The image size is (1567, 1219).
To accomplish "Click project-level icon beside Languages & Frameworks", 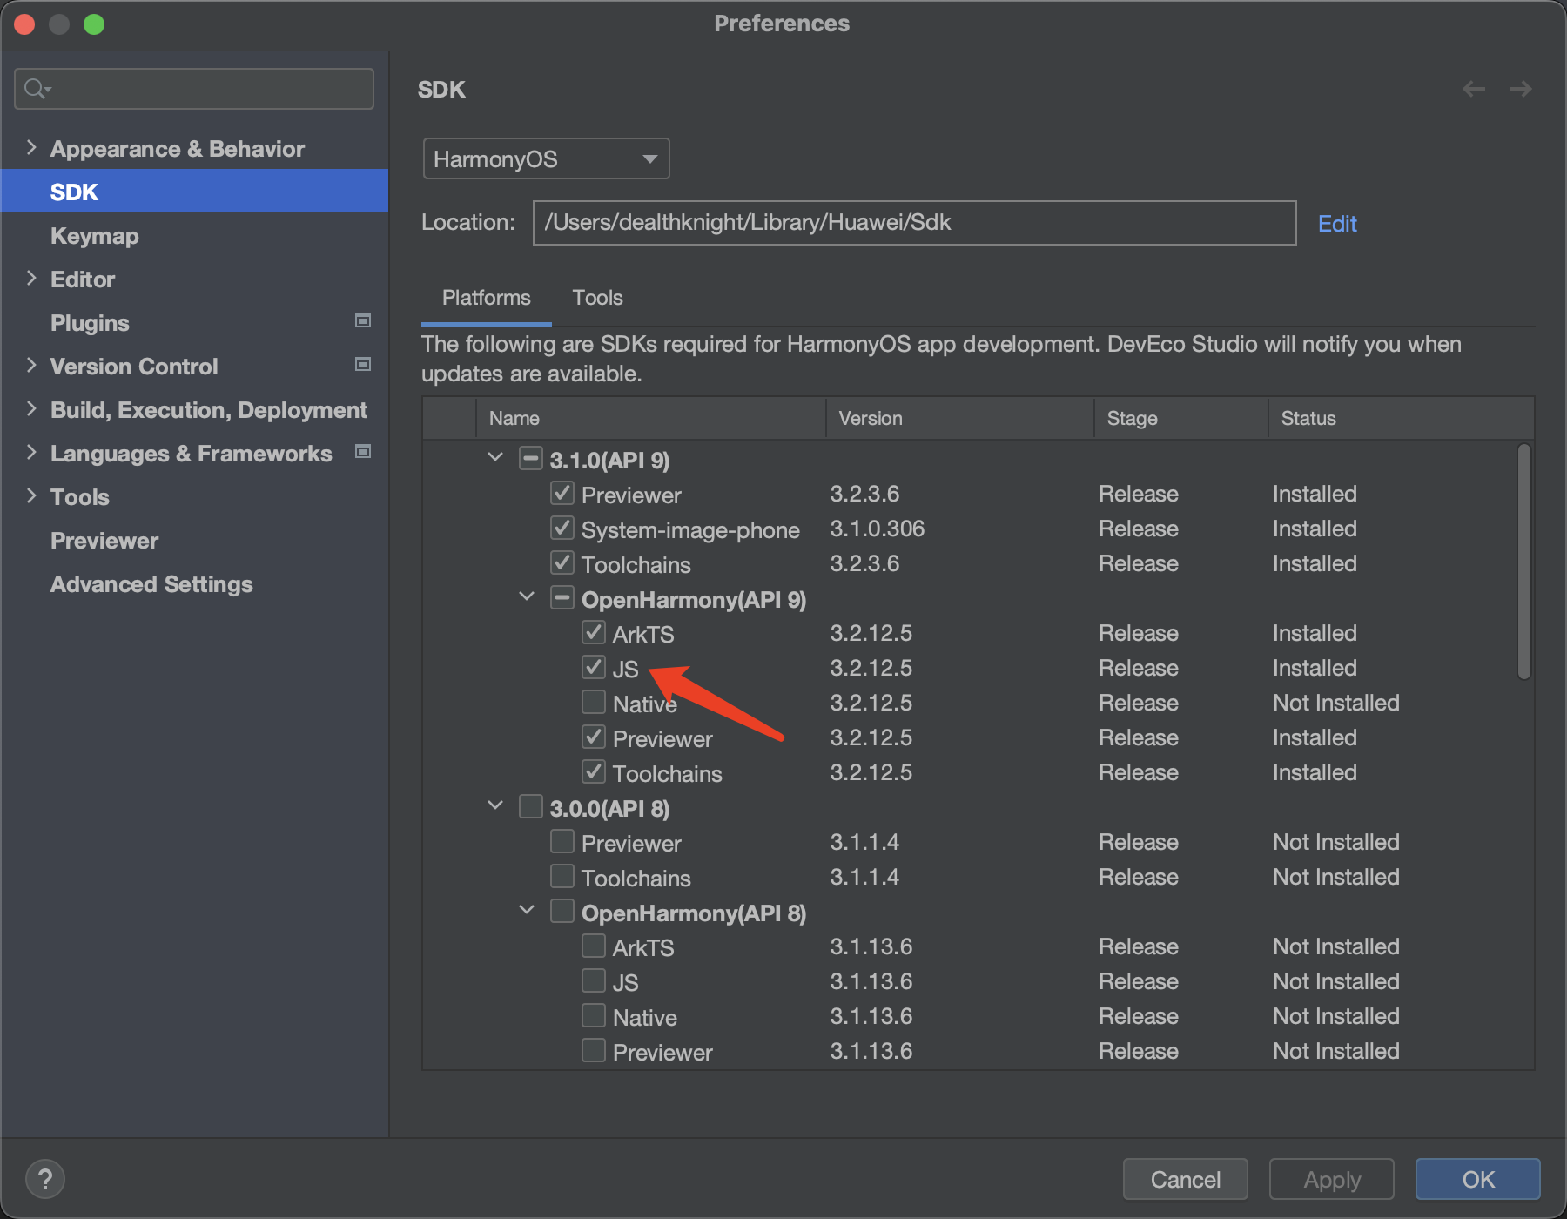I will [x=363, y=452].
